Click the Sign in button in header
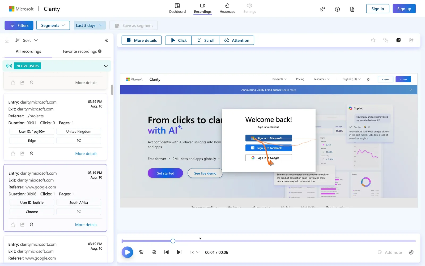This screenshot has height=266, width=425. 377,9
